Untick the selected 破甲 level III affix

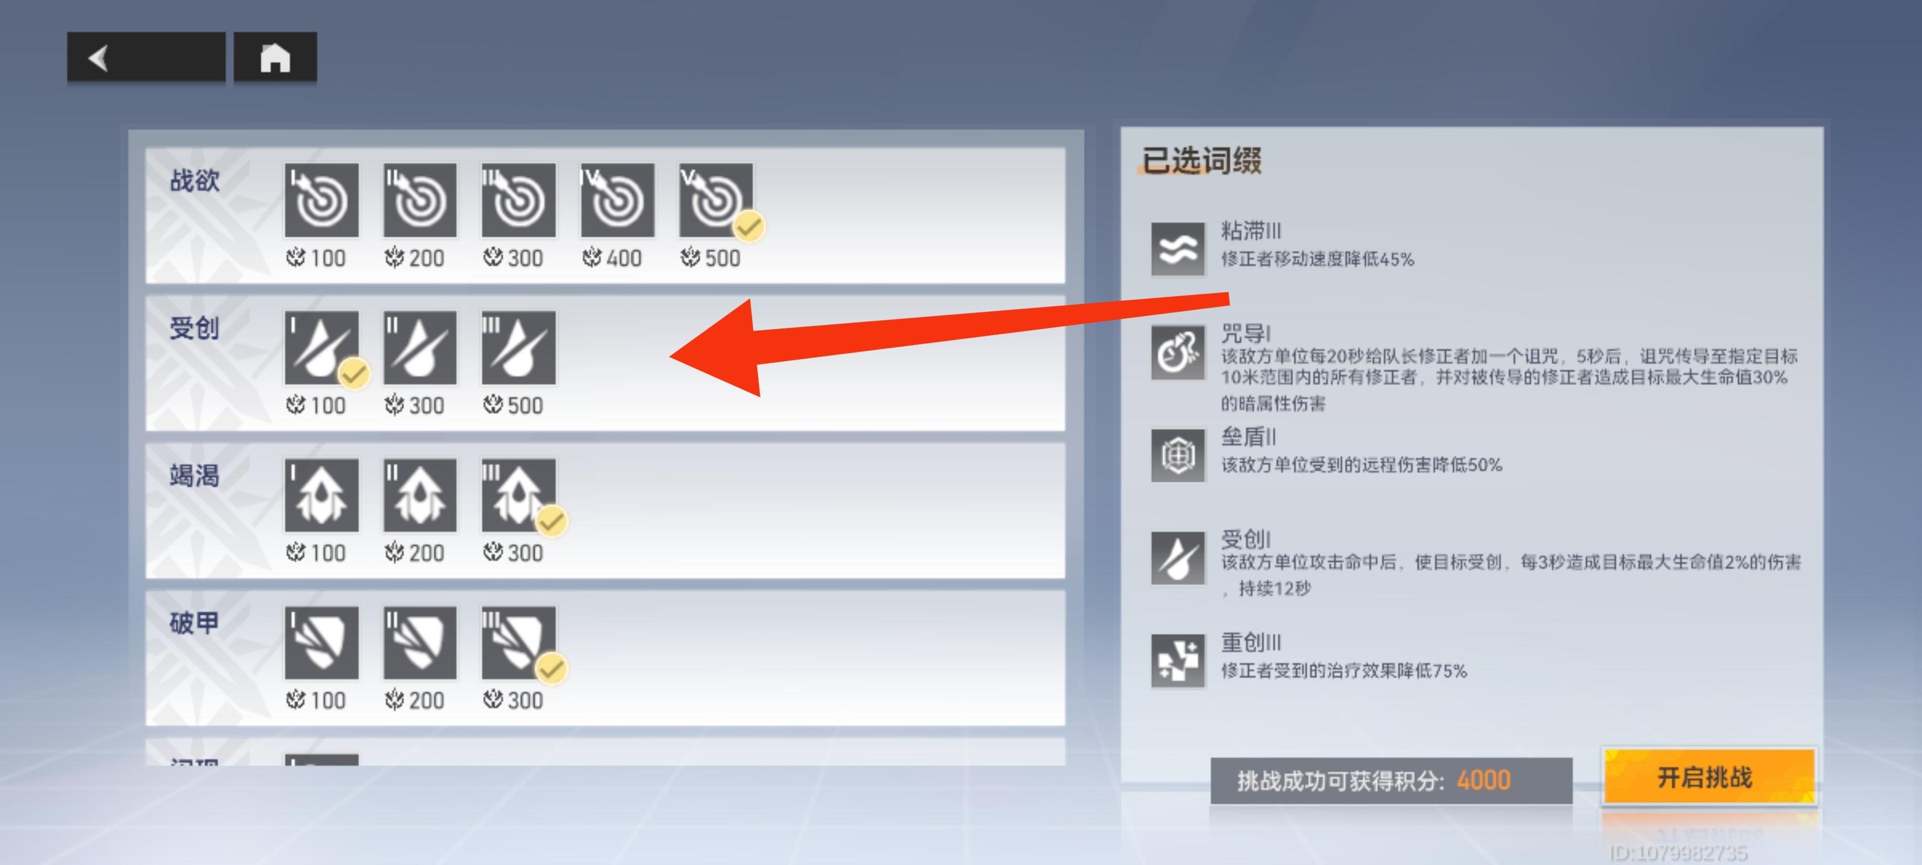(518, 643)
